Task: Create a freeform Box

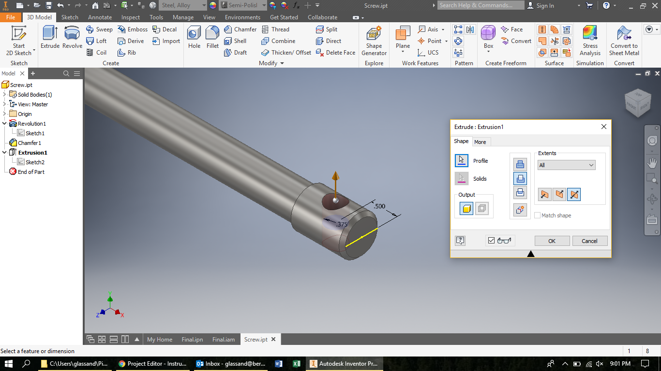Action: pos(488,39)
